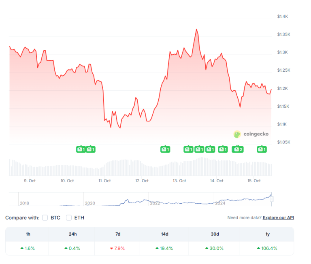
Task: Click the 2024 label in range navigator
Action: pos(220,203)
